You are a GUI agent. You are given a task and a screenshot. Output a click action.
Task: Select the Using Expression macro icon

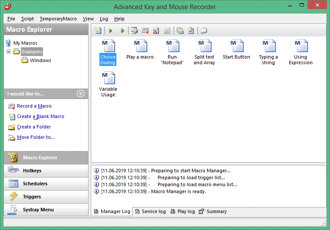coord(301,46)
